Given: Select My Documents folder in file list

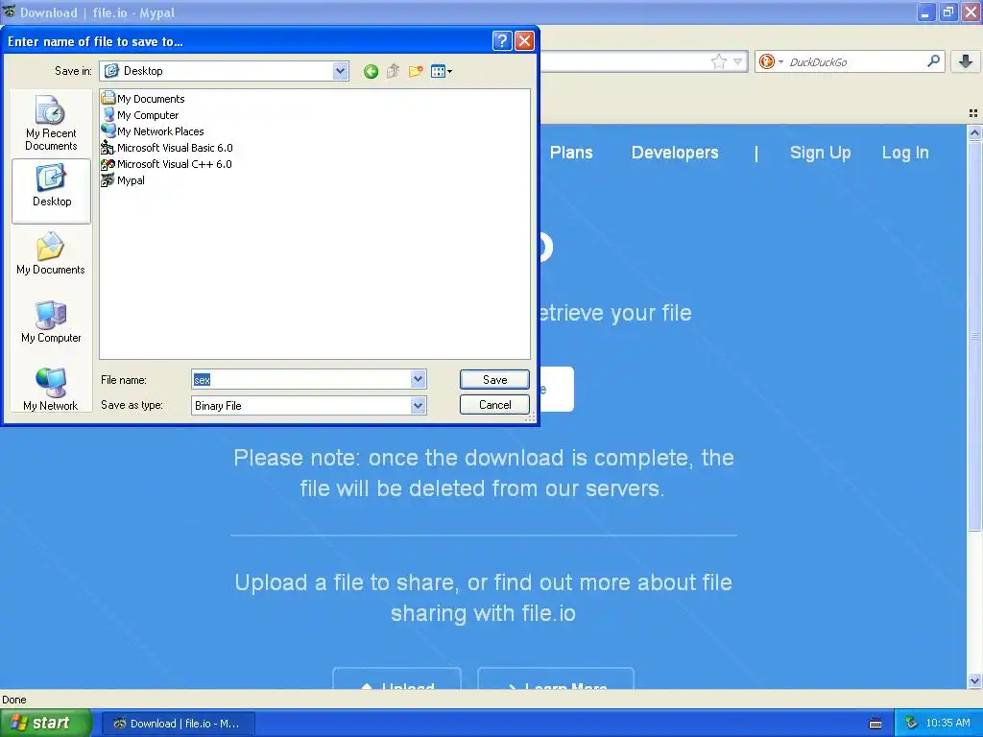Looking at the screenshot, I should point(143,99).
